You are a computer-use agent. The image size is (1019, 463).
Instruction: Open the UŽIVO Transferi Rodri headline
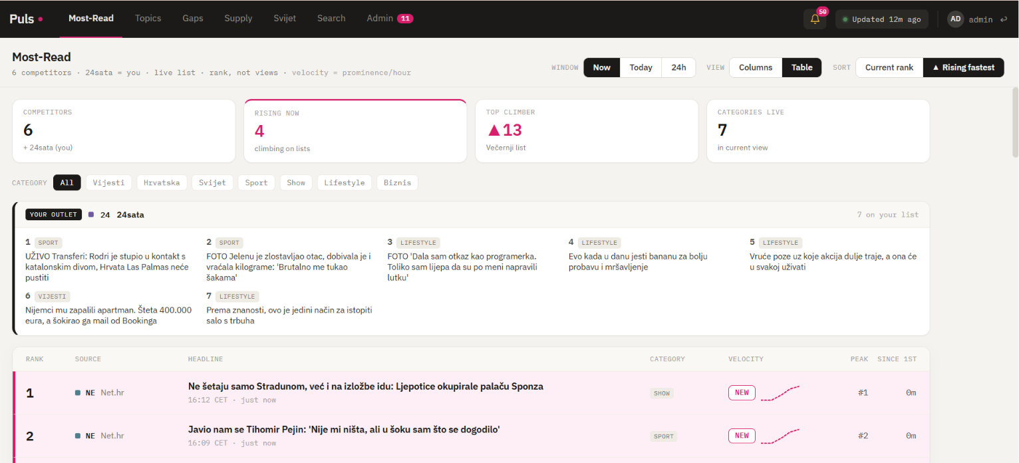(x=107, y=267)
